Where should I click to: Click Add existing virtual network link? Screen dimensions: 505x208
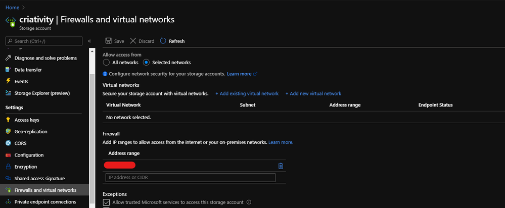(x=247, y=93)
